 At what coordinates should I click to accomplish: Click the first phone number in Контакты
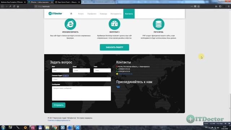coord(124,69)
